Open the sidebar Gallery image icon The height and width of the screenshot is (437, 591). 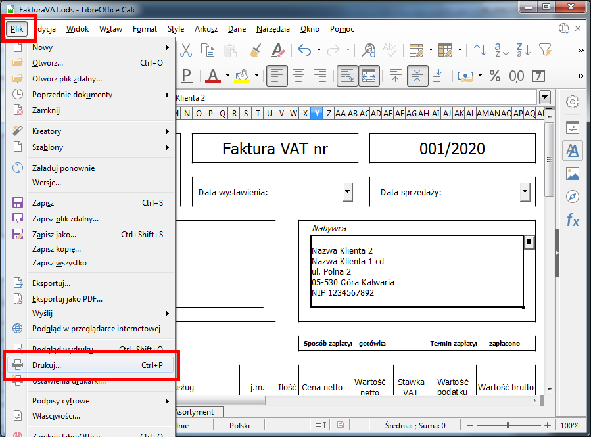(573, 173)
